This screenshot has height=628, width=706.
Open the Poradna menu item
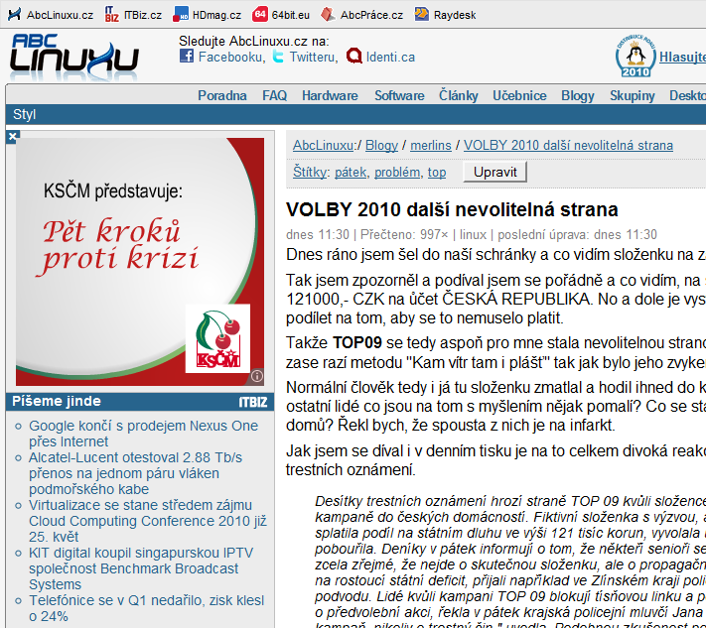tap(222, 95)
